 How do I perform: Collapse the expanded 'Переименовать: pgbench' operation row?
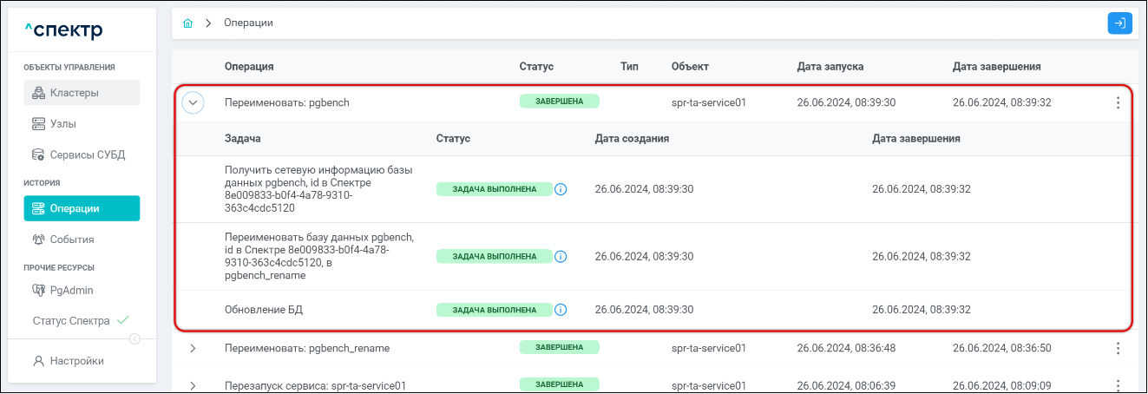(193, 102)
